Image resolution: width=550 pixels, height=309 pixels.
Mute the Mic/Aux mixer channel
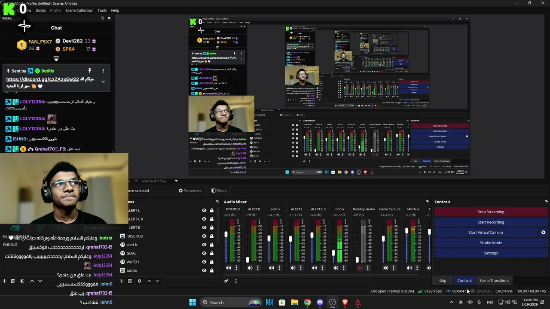409,268
